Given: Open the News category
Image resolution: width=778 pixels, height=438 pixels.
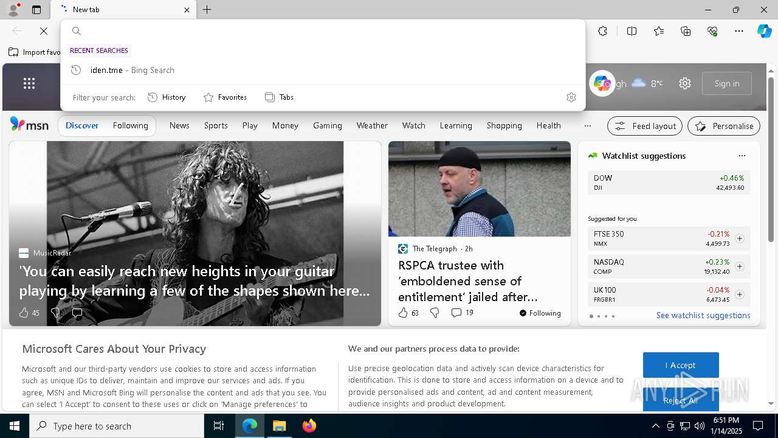Looking at the screenshot, I should (x=179, y=125).
